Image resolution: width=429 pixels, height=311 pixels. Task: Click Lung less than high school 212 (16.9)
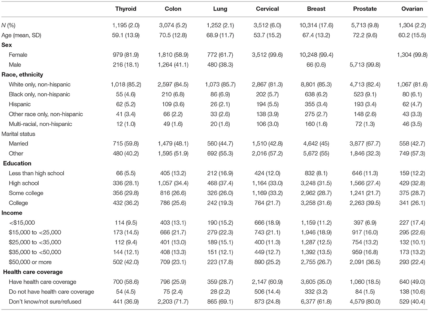pyautogui.click(x=220, y=173)
